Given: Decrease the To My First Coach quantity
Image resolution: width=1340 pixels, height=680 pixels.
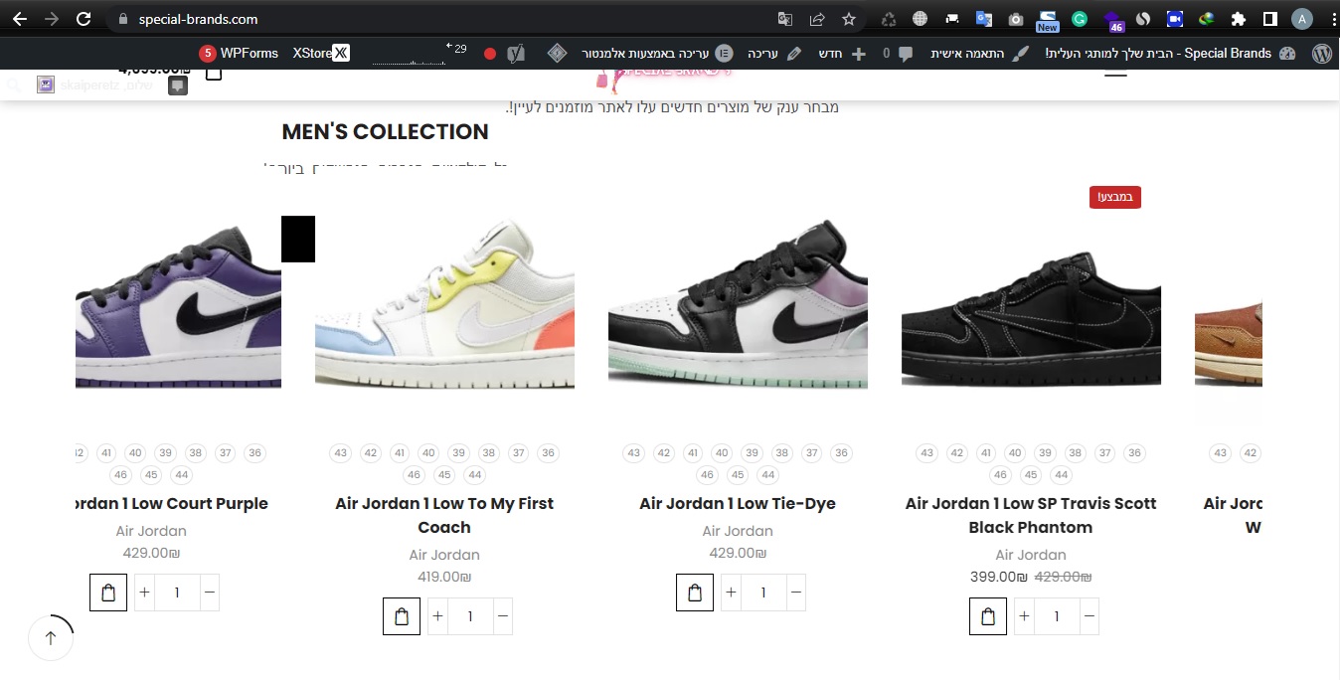Looking at the screenshot, I should [502, 616].
